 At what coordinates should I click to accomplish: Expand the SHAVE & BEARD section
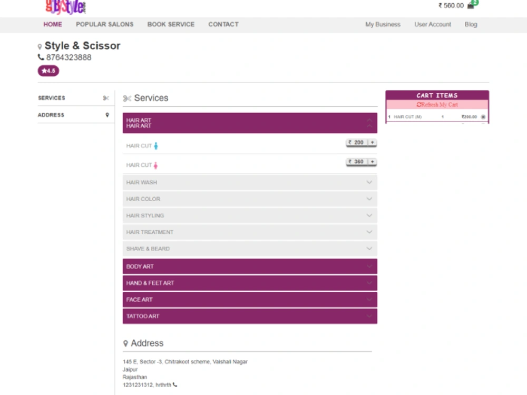250,249
